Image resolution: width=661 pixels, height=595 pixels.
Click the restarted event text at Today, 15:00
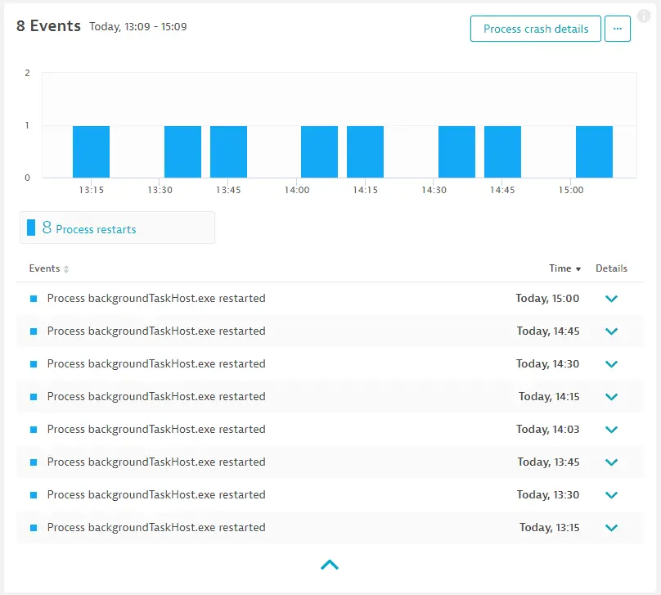point(156,299)
